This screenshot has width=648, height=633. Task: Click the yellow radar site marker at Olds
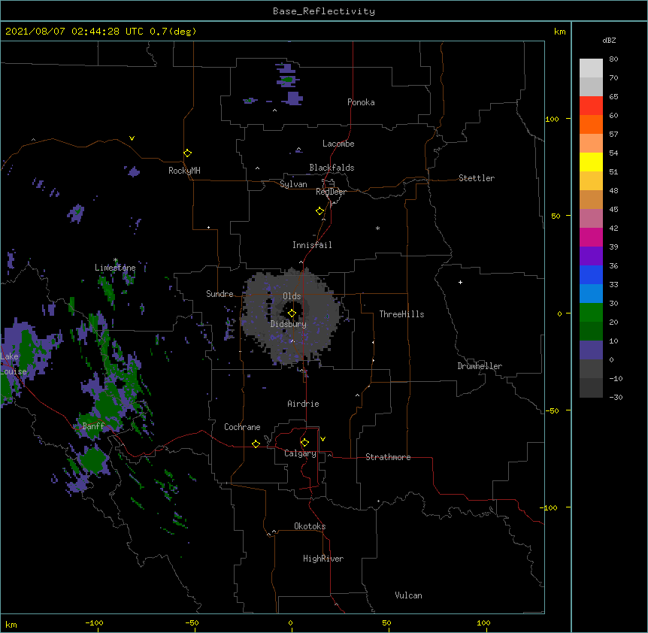coord(292,313)
